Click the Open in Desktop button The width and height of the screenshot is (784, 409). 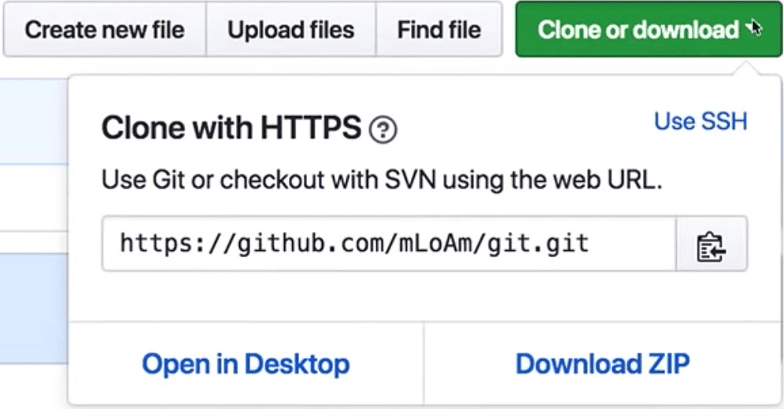pos(247,364)
